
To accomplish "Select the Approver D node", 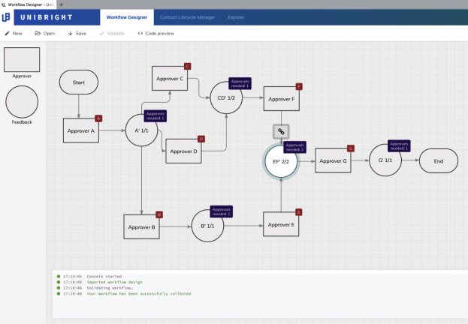I will (183, 151).
